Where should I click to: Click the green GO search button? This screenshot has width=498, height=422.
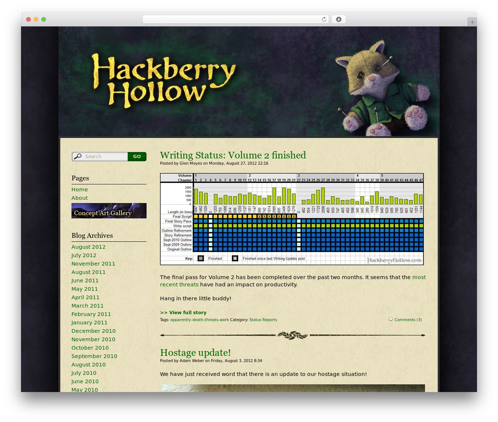[x=137, y=156]
